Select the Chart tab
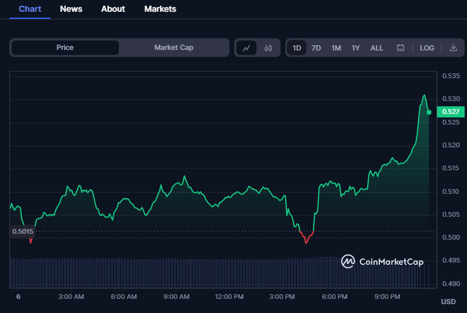Viewport: 467px width, 313px height. [30, 9]
